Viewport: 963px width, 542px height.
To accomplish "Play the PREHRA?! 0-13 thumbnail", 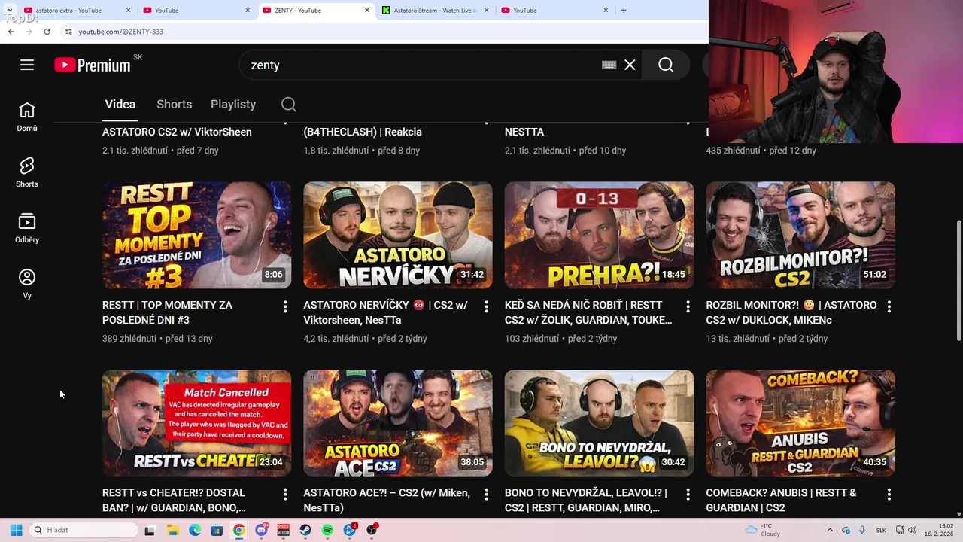I will point(599,235).
